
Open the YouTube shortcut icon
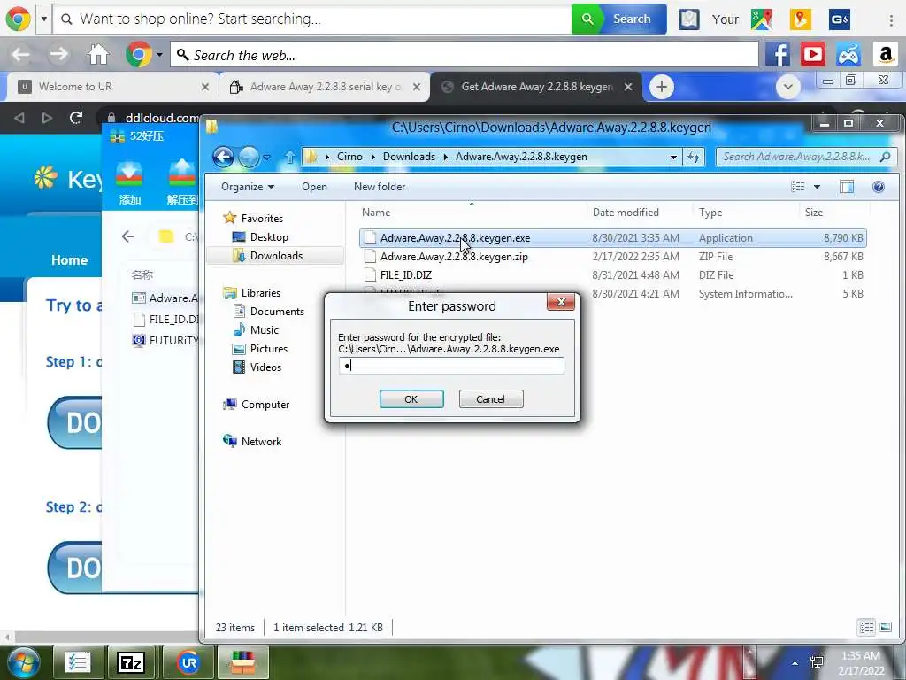coord(813,55)
